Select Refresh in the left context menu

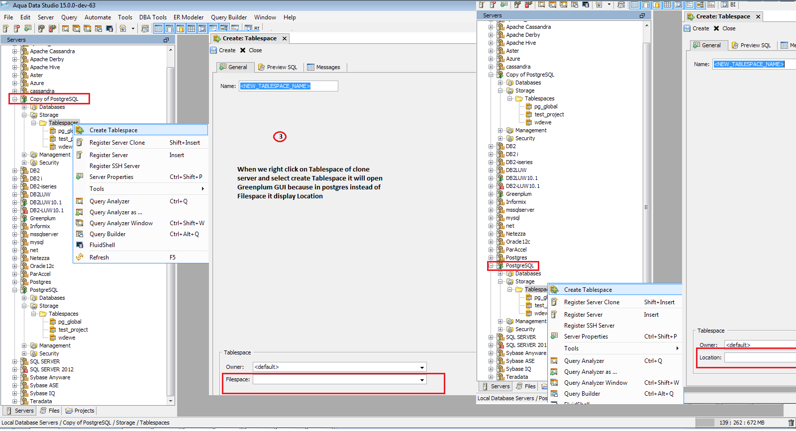141,258
